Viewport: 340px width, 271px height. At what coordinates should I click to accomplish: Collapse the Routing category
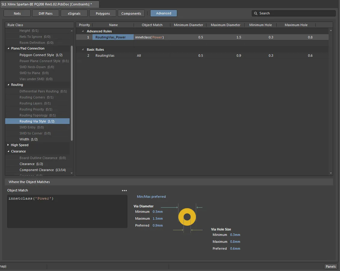pyautogui.click(x=8, y=85)
